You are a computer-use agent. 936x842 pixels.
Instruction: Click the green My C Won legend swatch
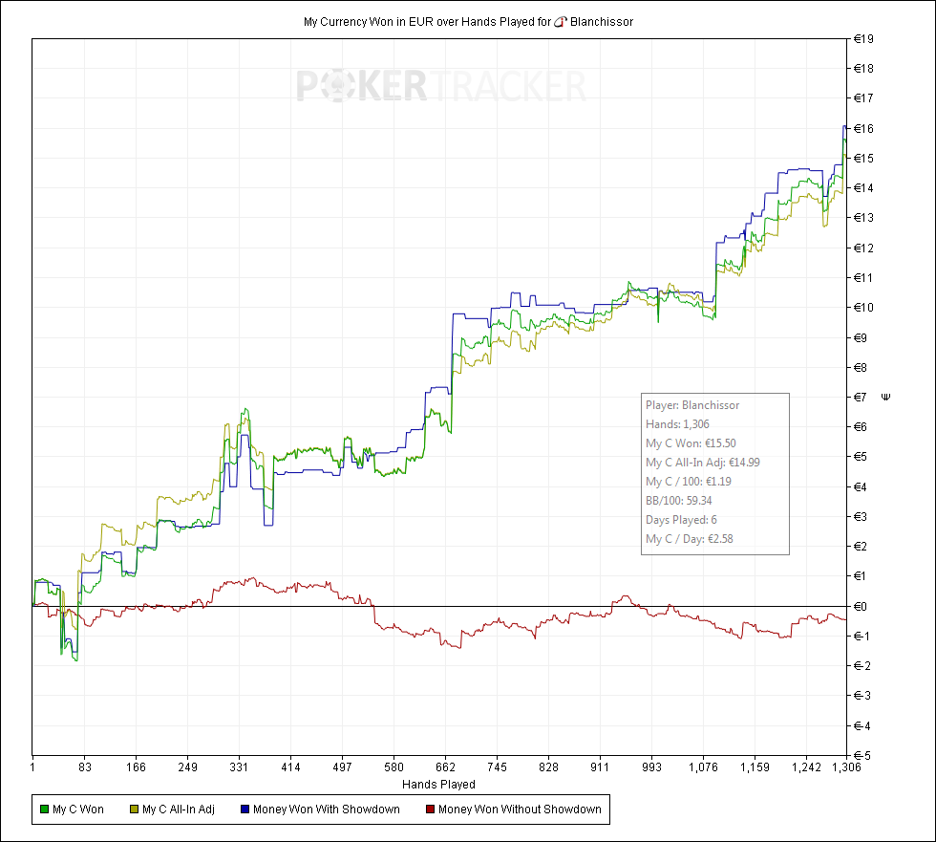point(44,810)
